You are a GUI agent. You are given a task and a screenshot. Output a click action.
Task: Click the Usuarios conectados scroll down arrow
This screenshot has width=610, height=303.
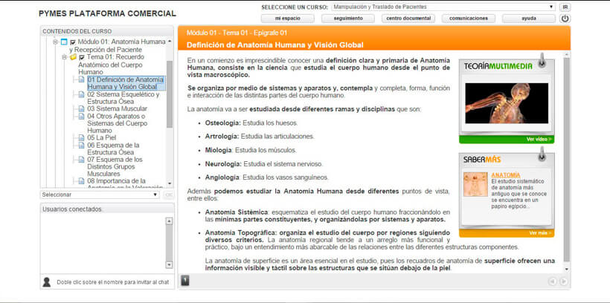[169, 265]
